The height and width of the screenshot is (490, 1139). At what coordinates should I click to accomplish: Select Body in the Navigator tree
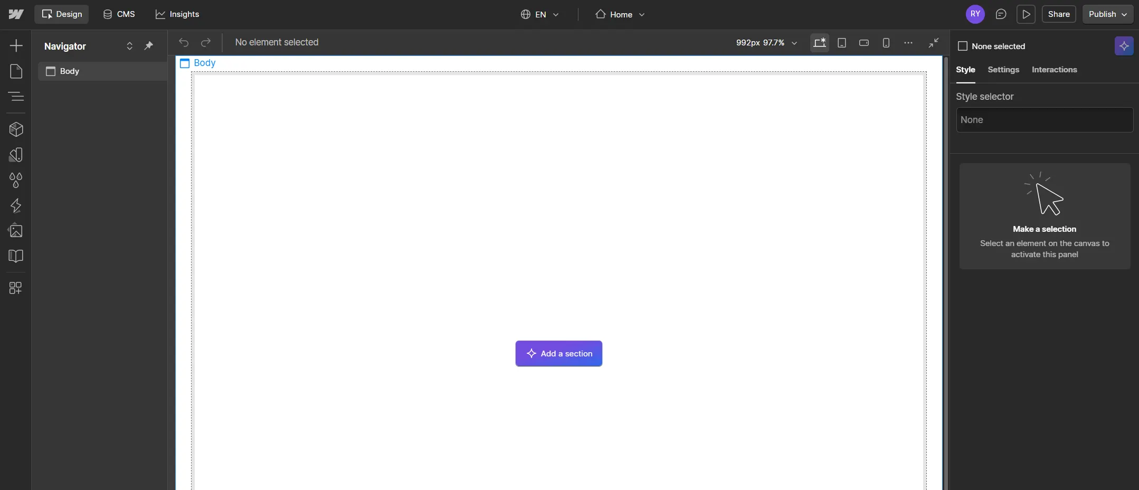click(x=102, y=71)
